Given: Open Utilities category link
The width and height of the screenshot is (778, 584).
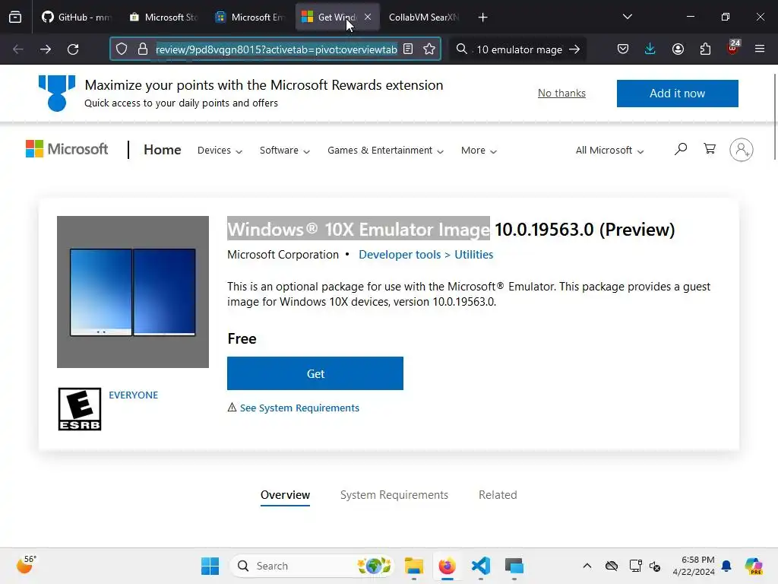Looking at the screenshot, I should (474, 255).
